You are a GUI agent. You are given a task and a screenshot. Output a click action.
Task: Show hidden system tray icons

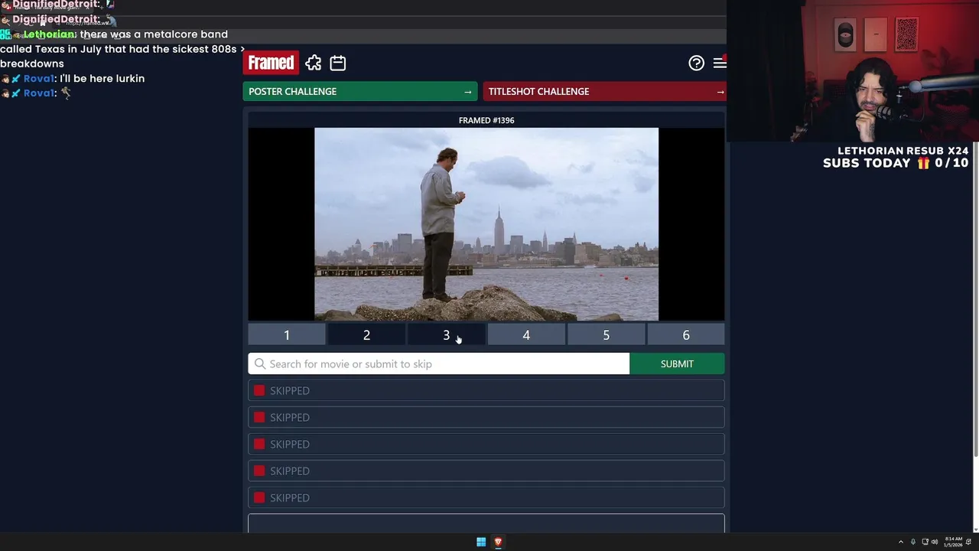pyautogui.click(x=900, y=542)
